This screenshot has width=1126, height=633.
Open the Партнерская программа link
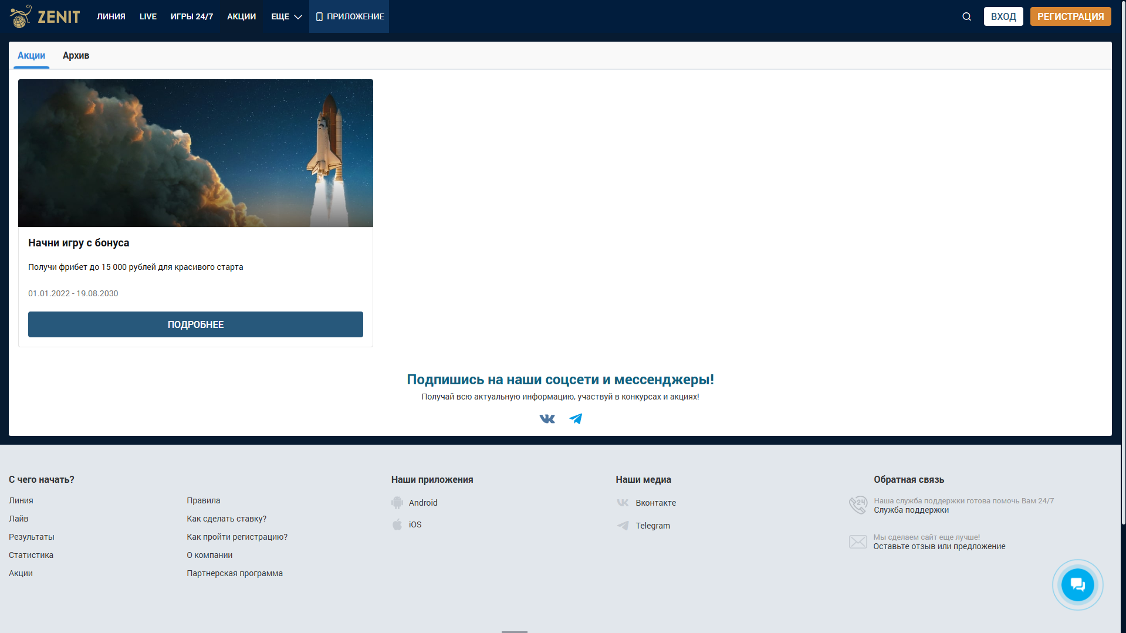[235, 573]
